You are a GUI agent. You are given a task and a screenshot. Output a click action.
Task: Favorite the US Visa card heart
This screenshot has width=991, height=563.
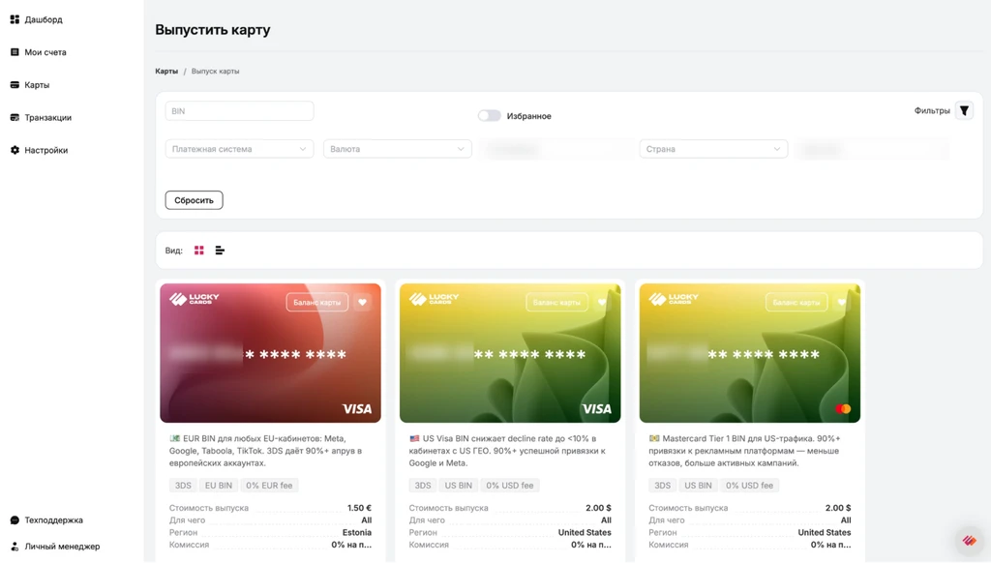(x=602, y=303)
